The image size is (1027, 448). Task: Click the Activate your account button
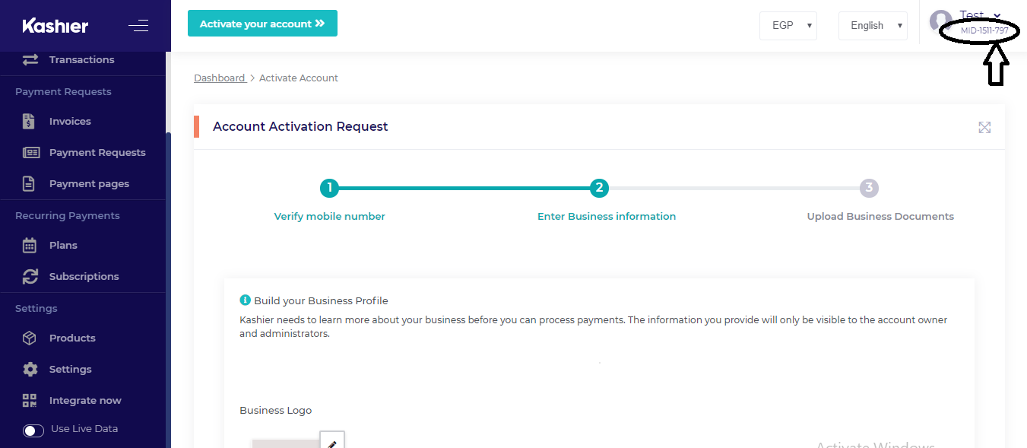tap(262, 24)
